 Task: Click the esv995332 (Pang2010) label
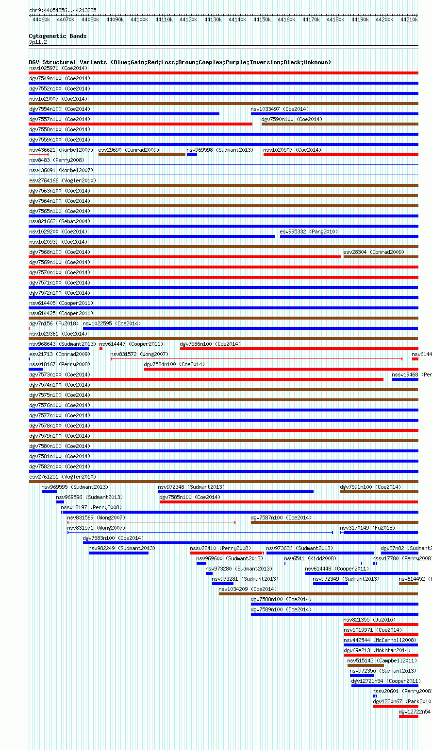click(309, 232)
